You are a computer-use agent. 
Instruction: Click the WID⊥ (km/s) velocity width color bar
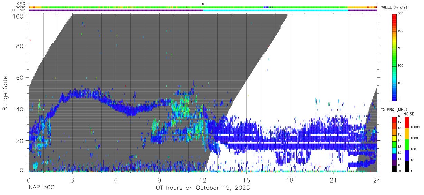click(394, 57)
